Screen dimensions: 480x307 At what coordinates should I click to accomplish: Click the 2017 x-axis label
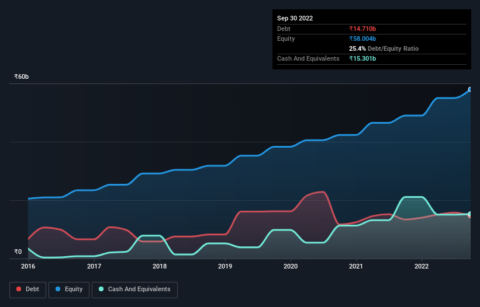tap(94, 266)
